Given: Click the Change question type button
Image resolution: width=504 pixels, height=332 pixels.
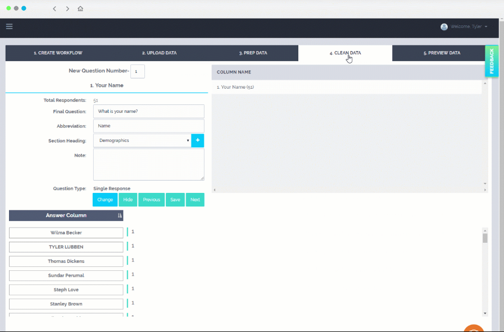Looking at the screenshot, I should click(x=105, y=200).
